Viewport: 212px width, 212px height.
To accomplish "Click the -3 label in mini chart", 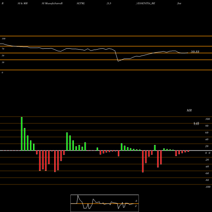I will [x=136, y=201].
